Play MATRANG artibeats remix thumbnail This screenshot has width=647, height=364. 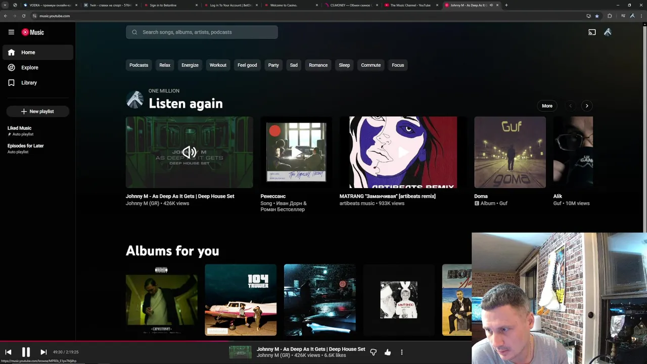[403, 152]
